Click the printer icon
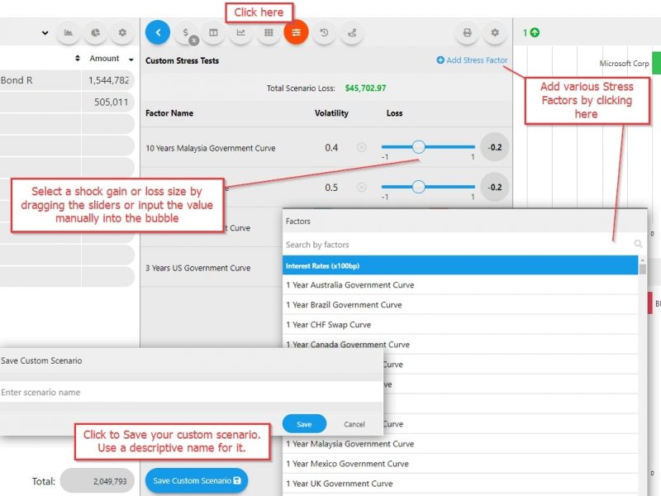This screenshot has width=661, height=496. tap(468, 33)
